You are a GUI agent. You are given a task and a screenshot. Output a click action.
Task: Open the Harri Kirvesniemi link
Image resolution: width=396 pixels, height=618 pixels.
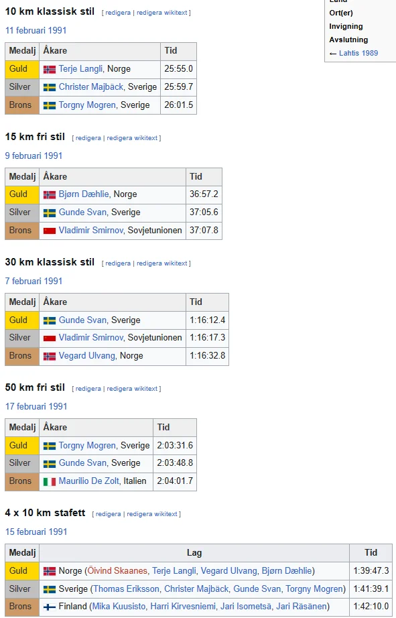pos(183,606)
